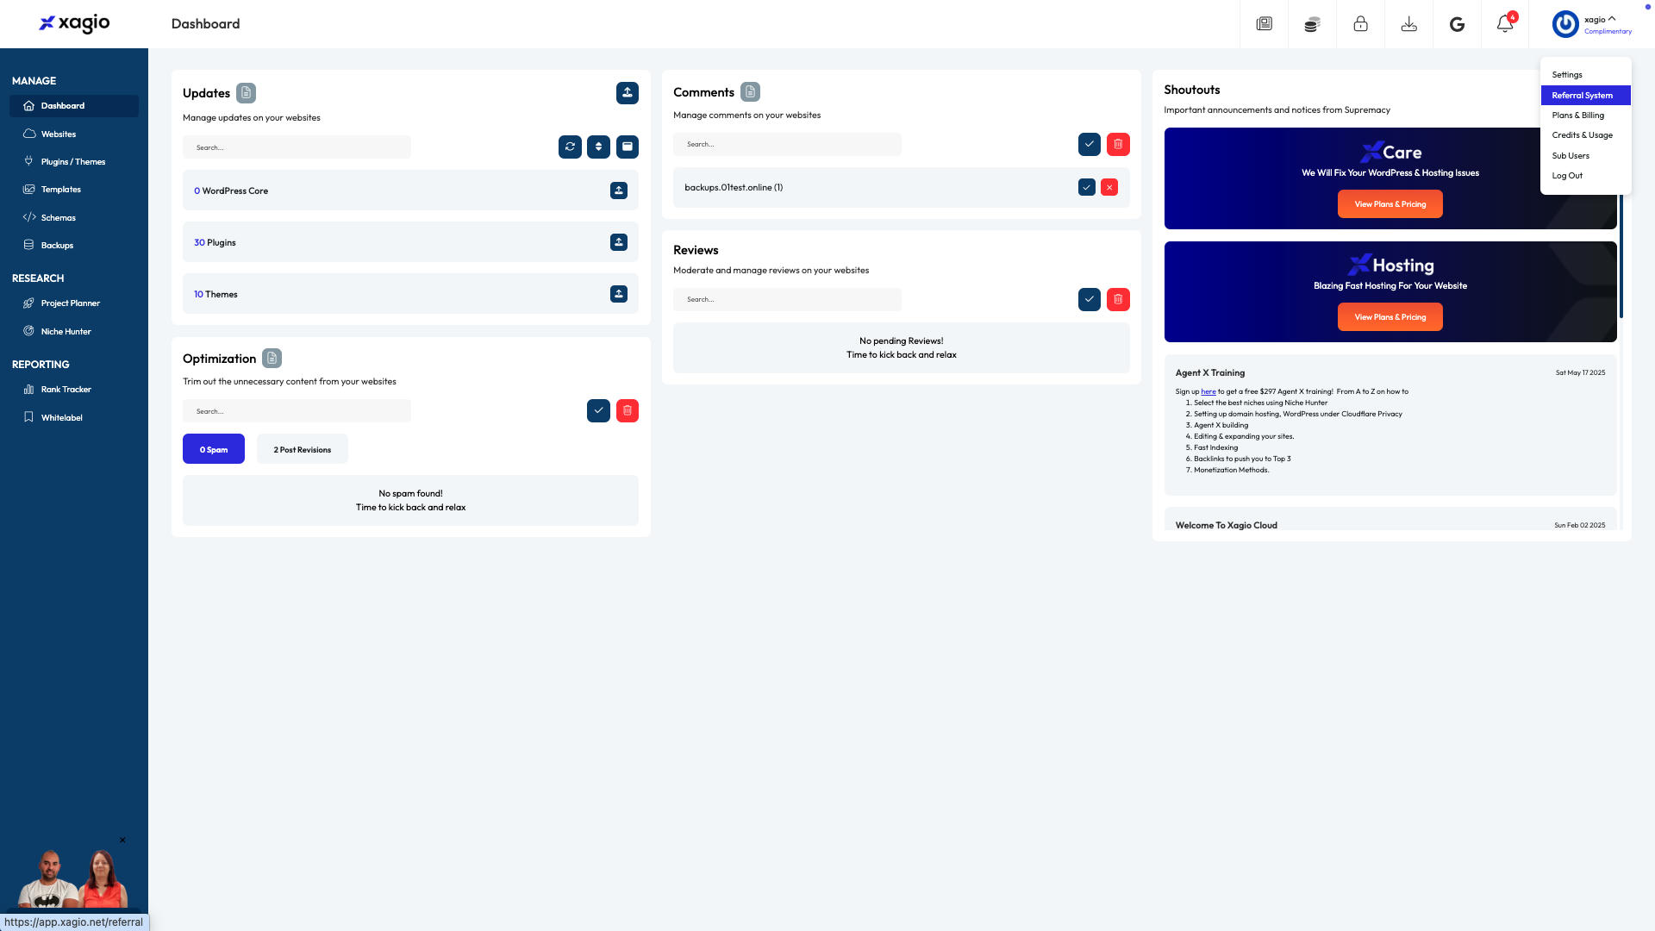Open the news icon in top bar
1655x931 pixels.
pyautogui.click(x=1264, y=24)
